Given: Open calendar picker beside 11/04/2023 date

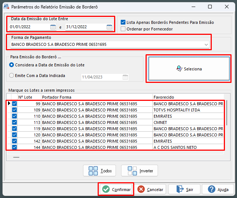Looking at the screenshot, I should click(x=125, y=77).
